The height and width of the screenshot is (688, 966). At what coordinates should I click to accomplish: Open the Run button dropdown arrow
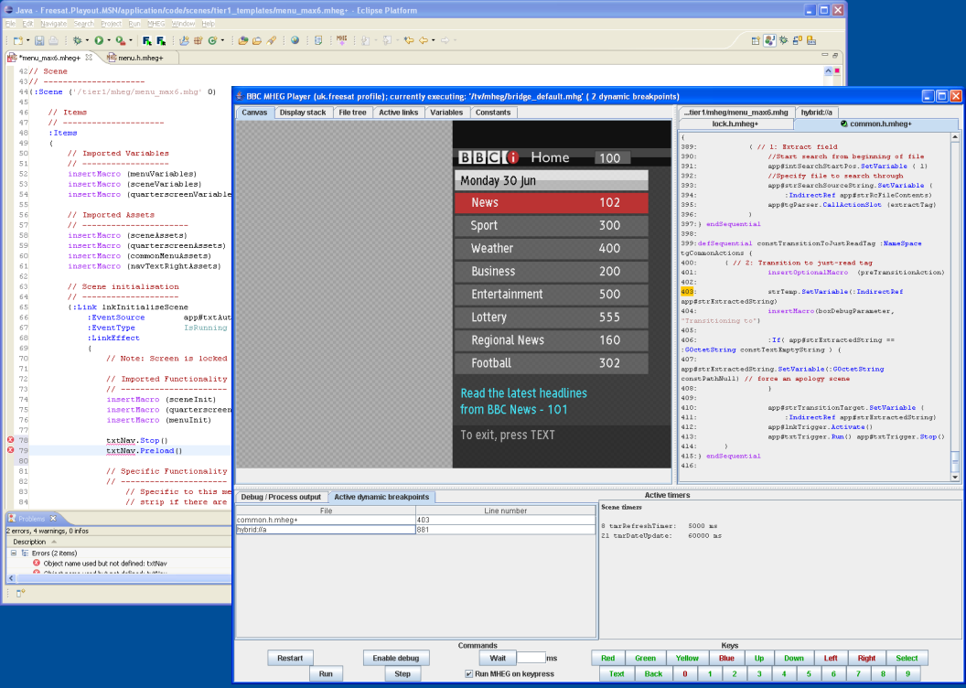(x=108, y=40)
